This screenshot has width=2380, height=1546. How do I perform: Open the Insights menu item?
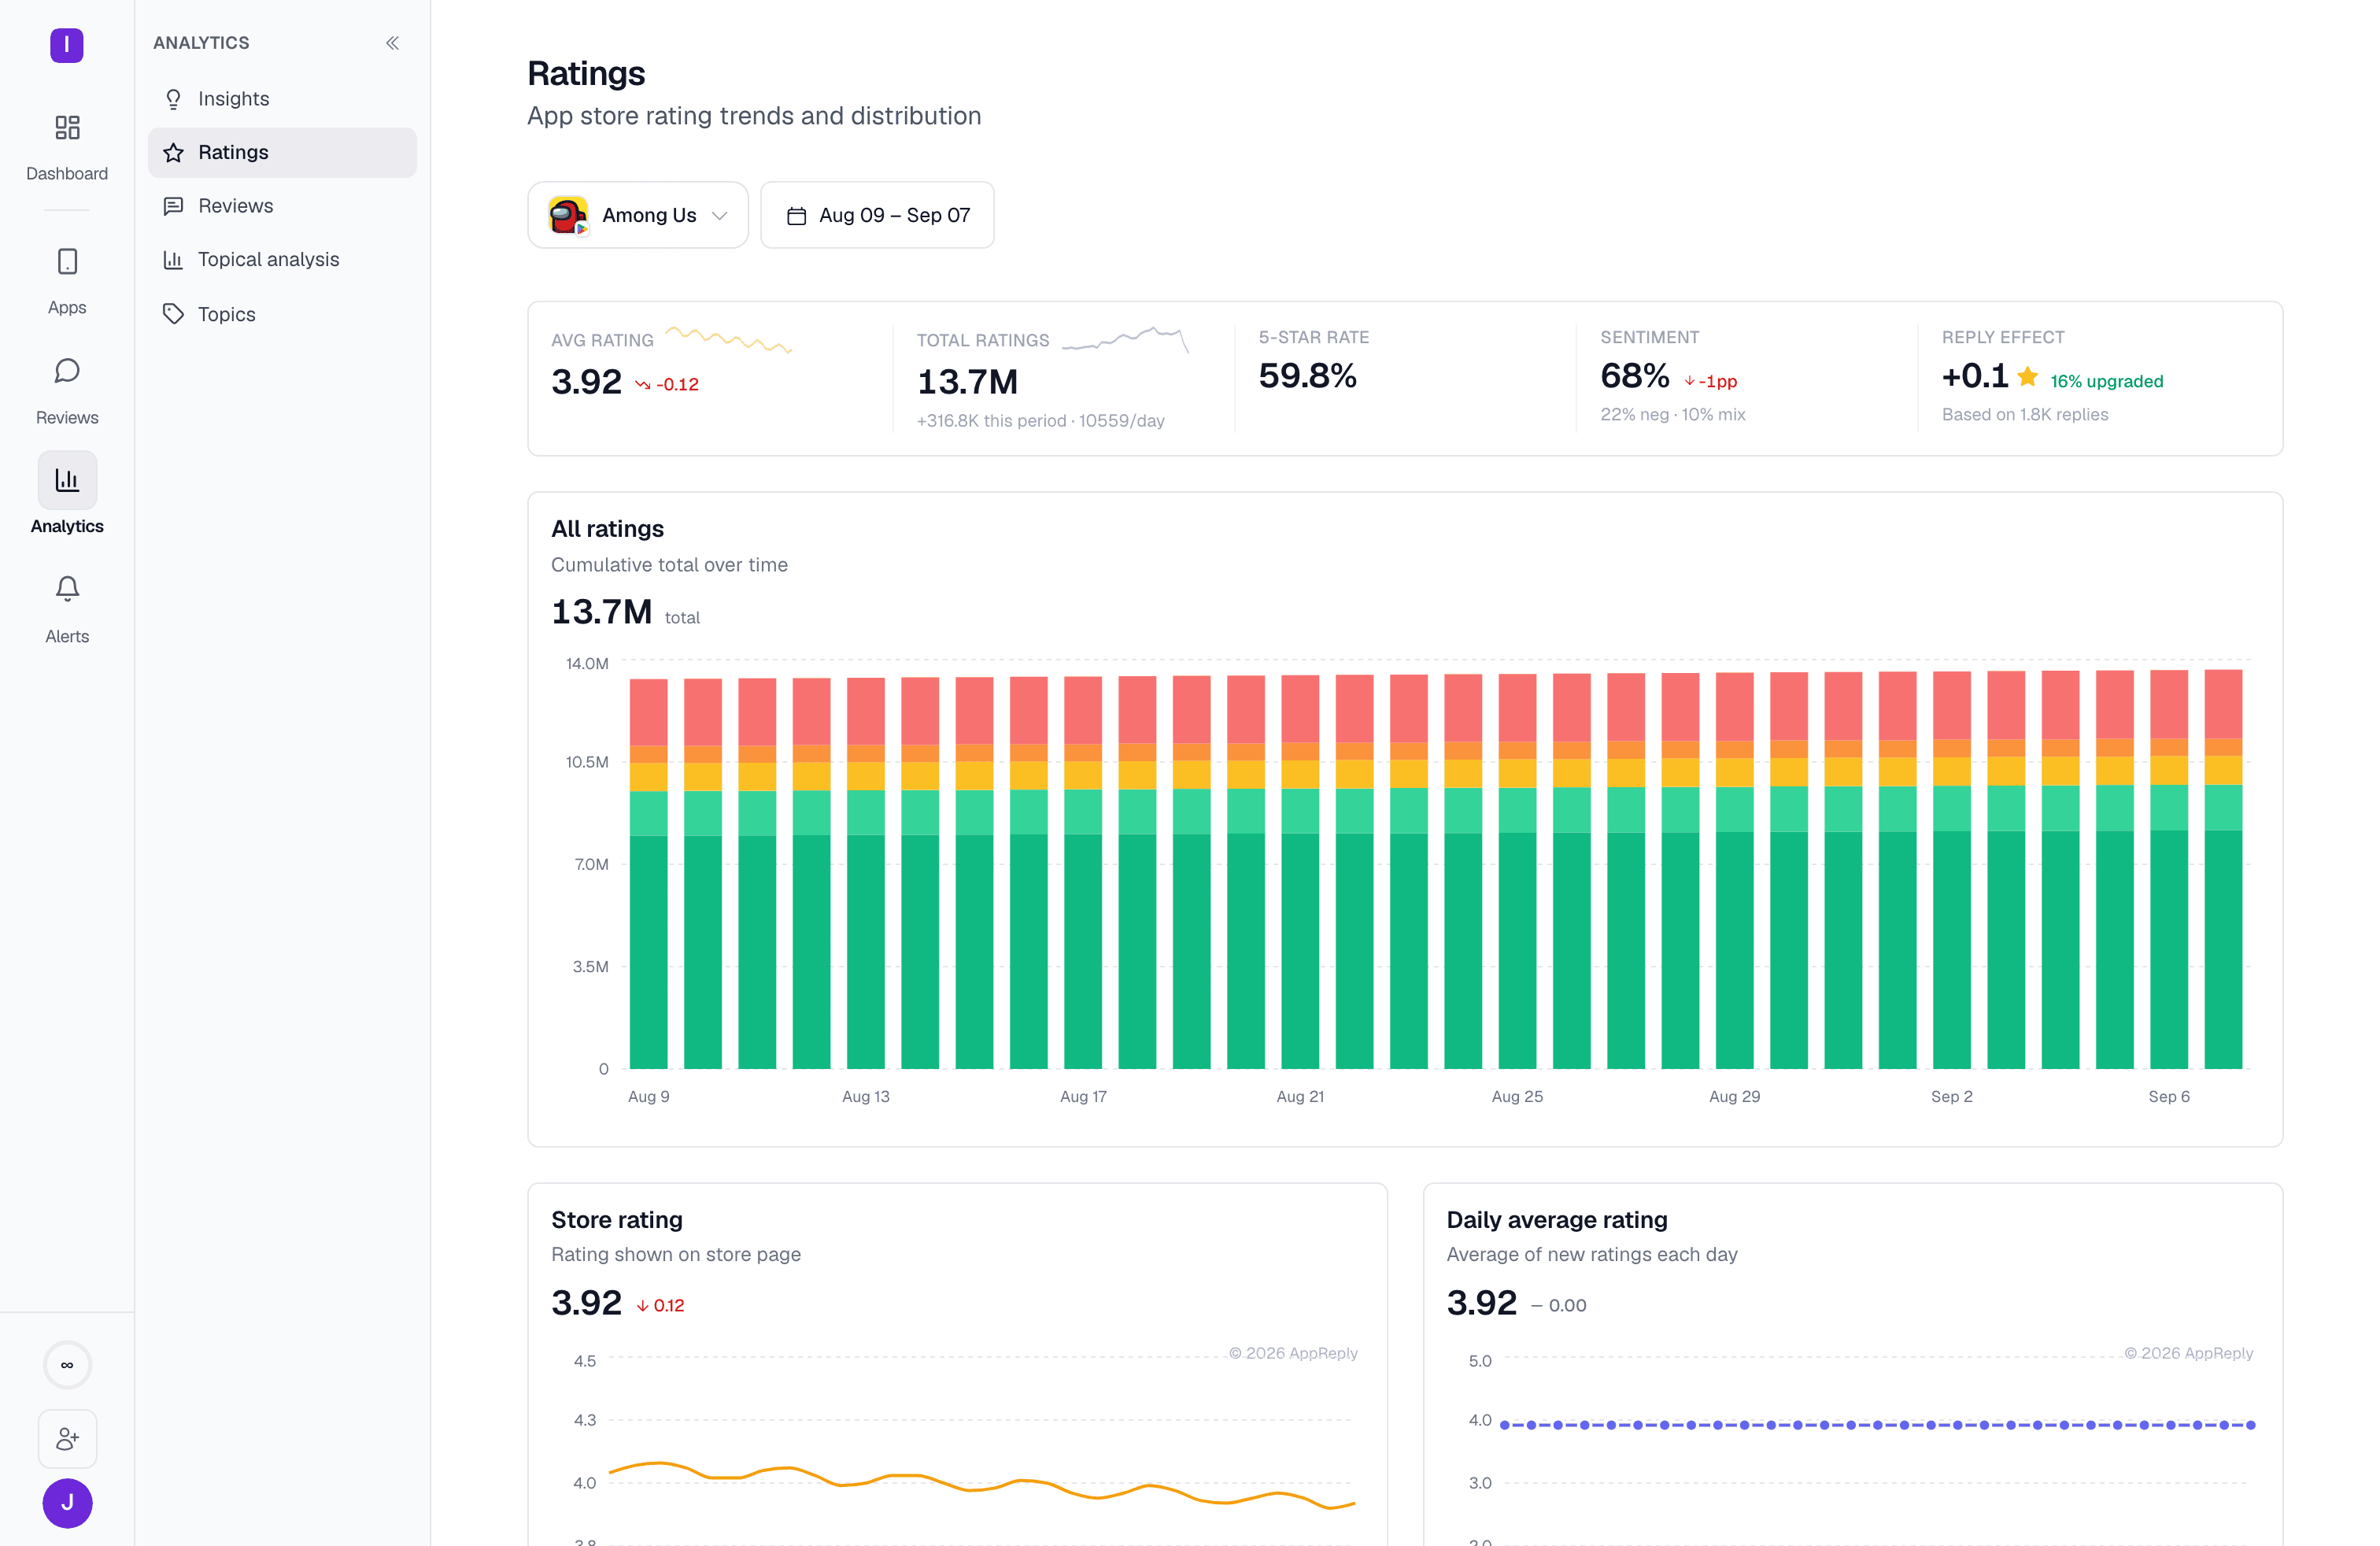(282, 99)
